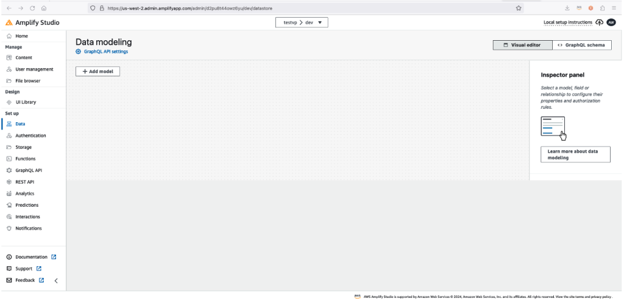The height and width of the screenshot is (301, 624).
Task: Click the Data sidebar icon
Action: click(9, 124)
